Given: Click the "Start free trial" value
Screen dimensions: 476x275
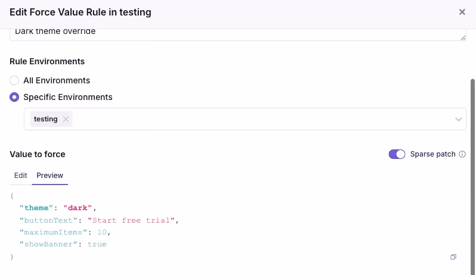Looking at the screenshot, I should pos(131,220).
